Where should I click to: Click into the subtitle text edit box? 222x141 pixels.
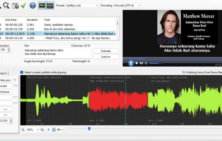[x=57, y=53]
